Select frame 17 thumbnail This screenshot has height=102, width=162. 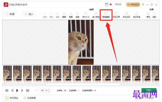(x=97, y=73)
